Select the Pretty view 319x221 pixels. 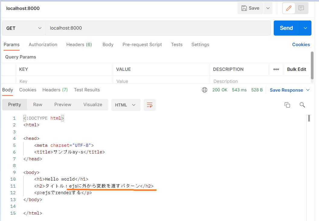click(x=14, y=105)
